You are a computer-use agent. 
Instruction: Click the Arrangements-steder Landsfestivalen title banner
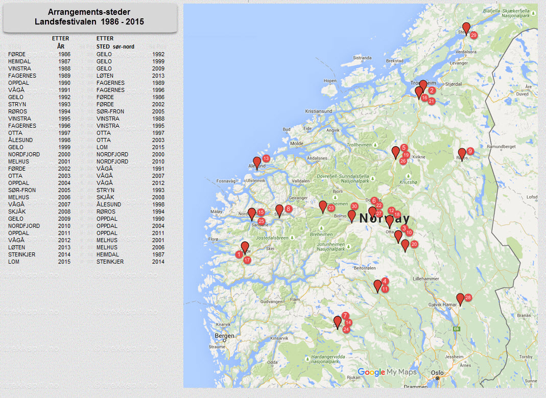(90, 17)
